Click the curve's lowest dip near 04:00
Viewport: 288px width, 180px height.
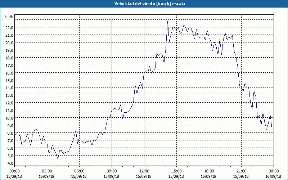point(58,158)
